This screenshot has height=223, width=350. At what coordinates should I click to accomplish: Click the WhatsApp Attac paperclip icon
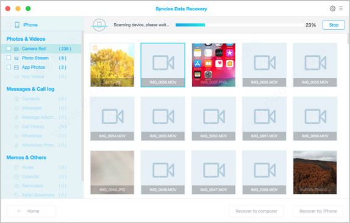[x=16, y=146]
